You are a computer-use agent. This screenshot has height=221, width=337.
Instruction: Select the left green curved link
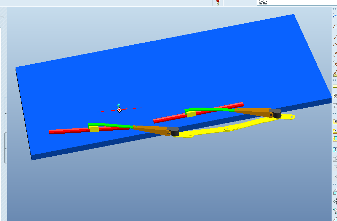tap(112, 125)
